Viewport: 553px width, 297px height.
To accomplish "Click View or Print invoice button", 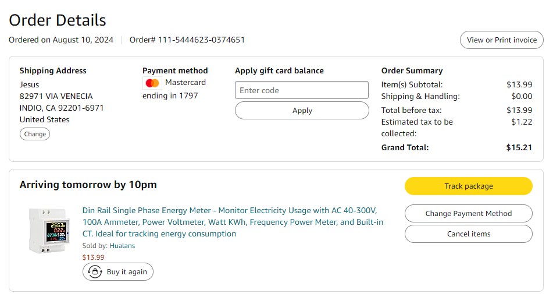I will pos(501,40).
